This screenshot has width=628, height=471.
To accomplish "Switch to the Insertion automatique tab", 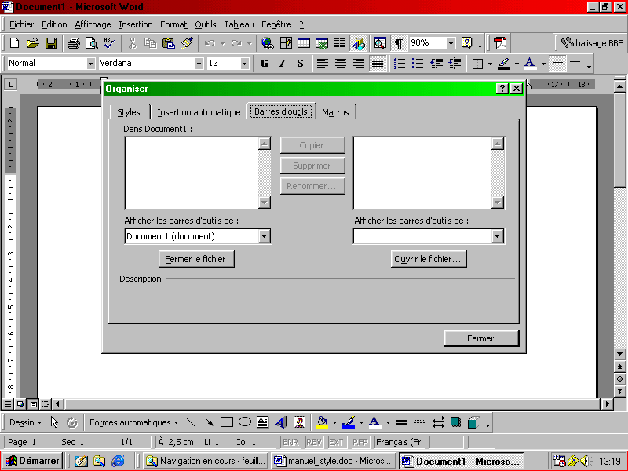I will coord(199,112).
